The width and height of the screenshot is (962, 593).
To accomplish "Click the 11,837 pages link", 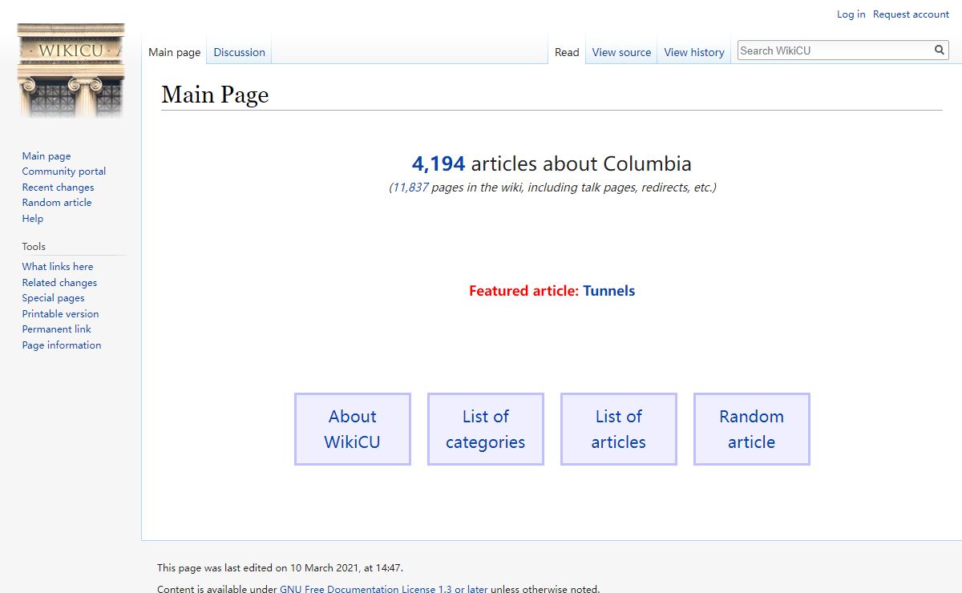I will 410,188.
